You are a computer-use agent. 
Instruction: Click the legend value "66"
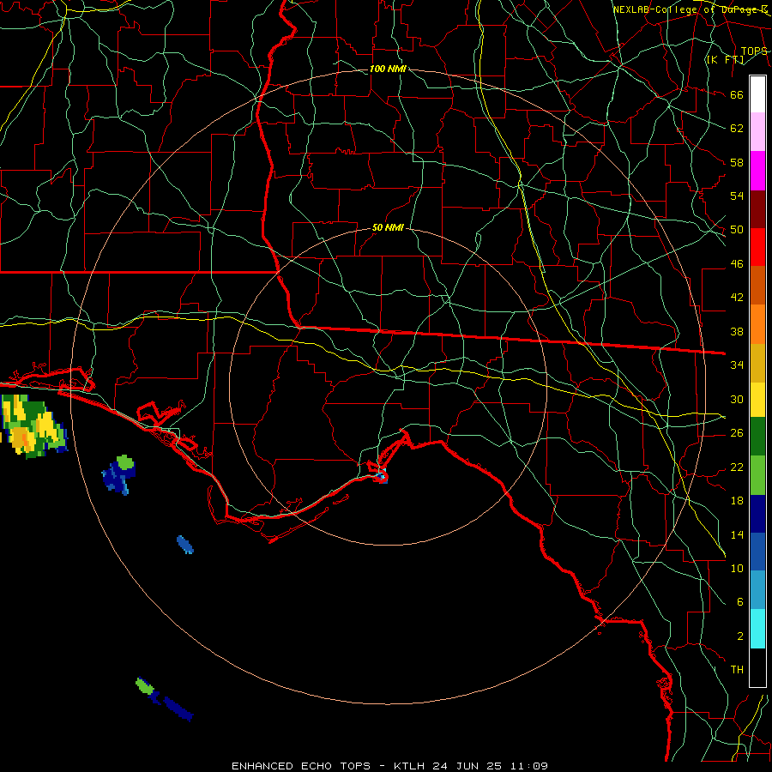737,94
